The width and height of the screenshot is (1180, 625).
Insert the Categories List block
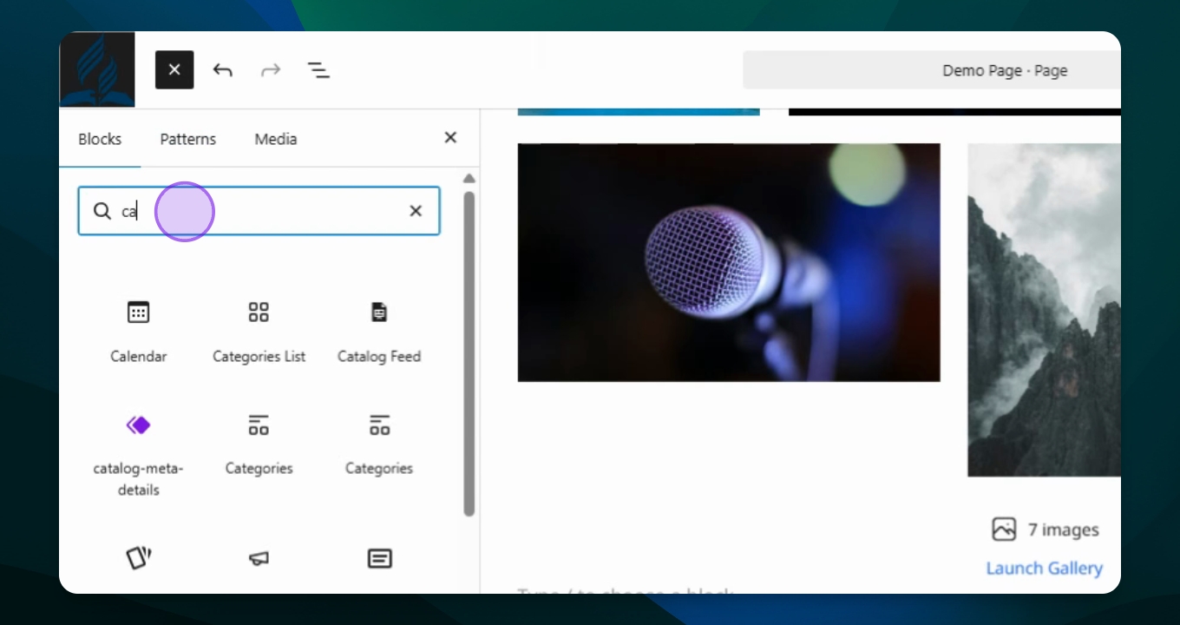(x=259, y=331)
